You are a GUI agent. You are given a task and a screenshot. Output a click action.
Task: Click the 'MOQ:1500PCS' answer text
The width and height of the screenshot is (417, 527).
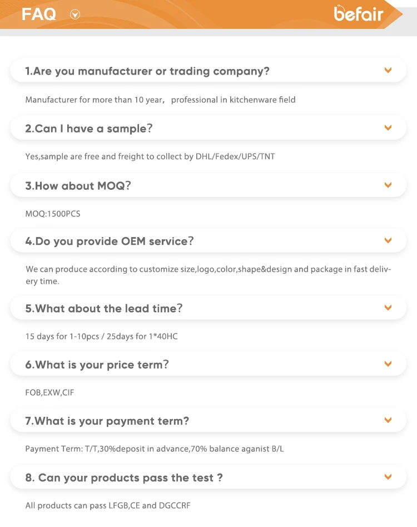[x=53, y=214]
